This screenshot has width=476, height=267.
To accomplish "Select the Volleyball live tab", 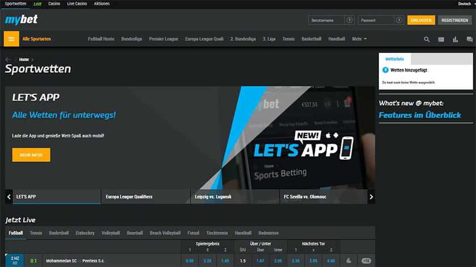I will click(x=111, y=233).
